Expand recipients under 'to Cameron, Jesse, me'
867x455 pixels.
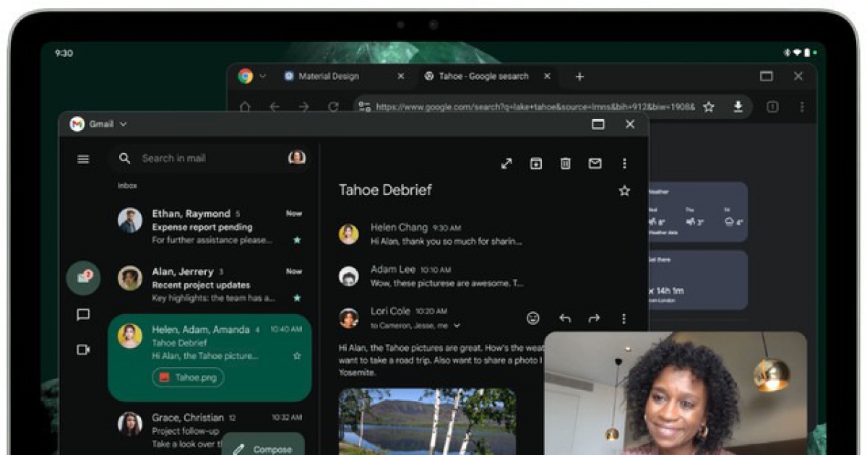tap(457, 326)
